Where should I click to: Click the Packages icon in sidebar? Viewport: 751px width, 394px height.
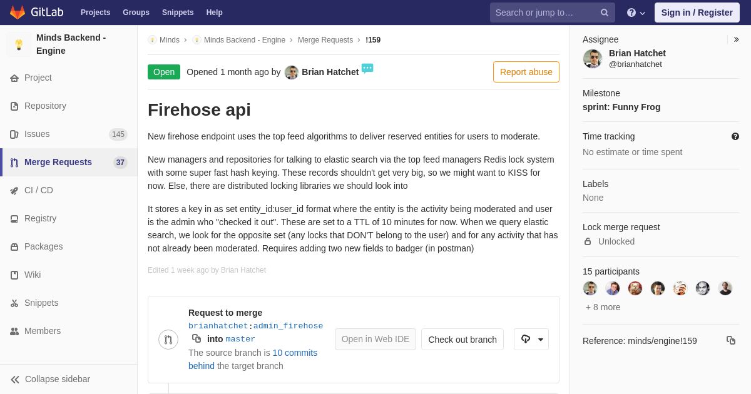[x=14, y=247]
